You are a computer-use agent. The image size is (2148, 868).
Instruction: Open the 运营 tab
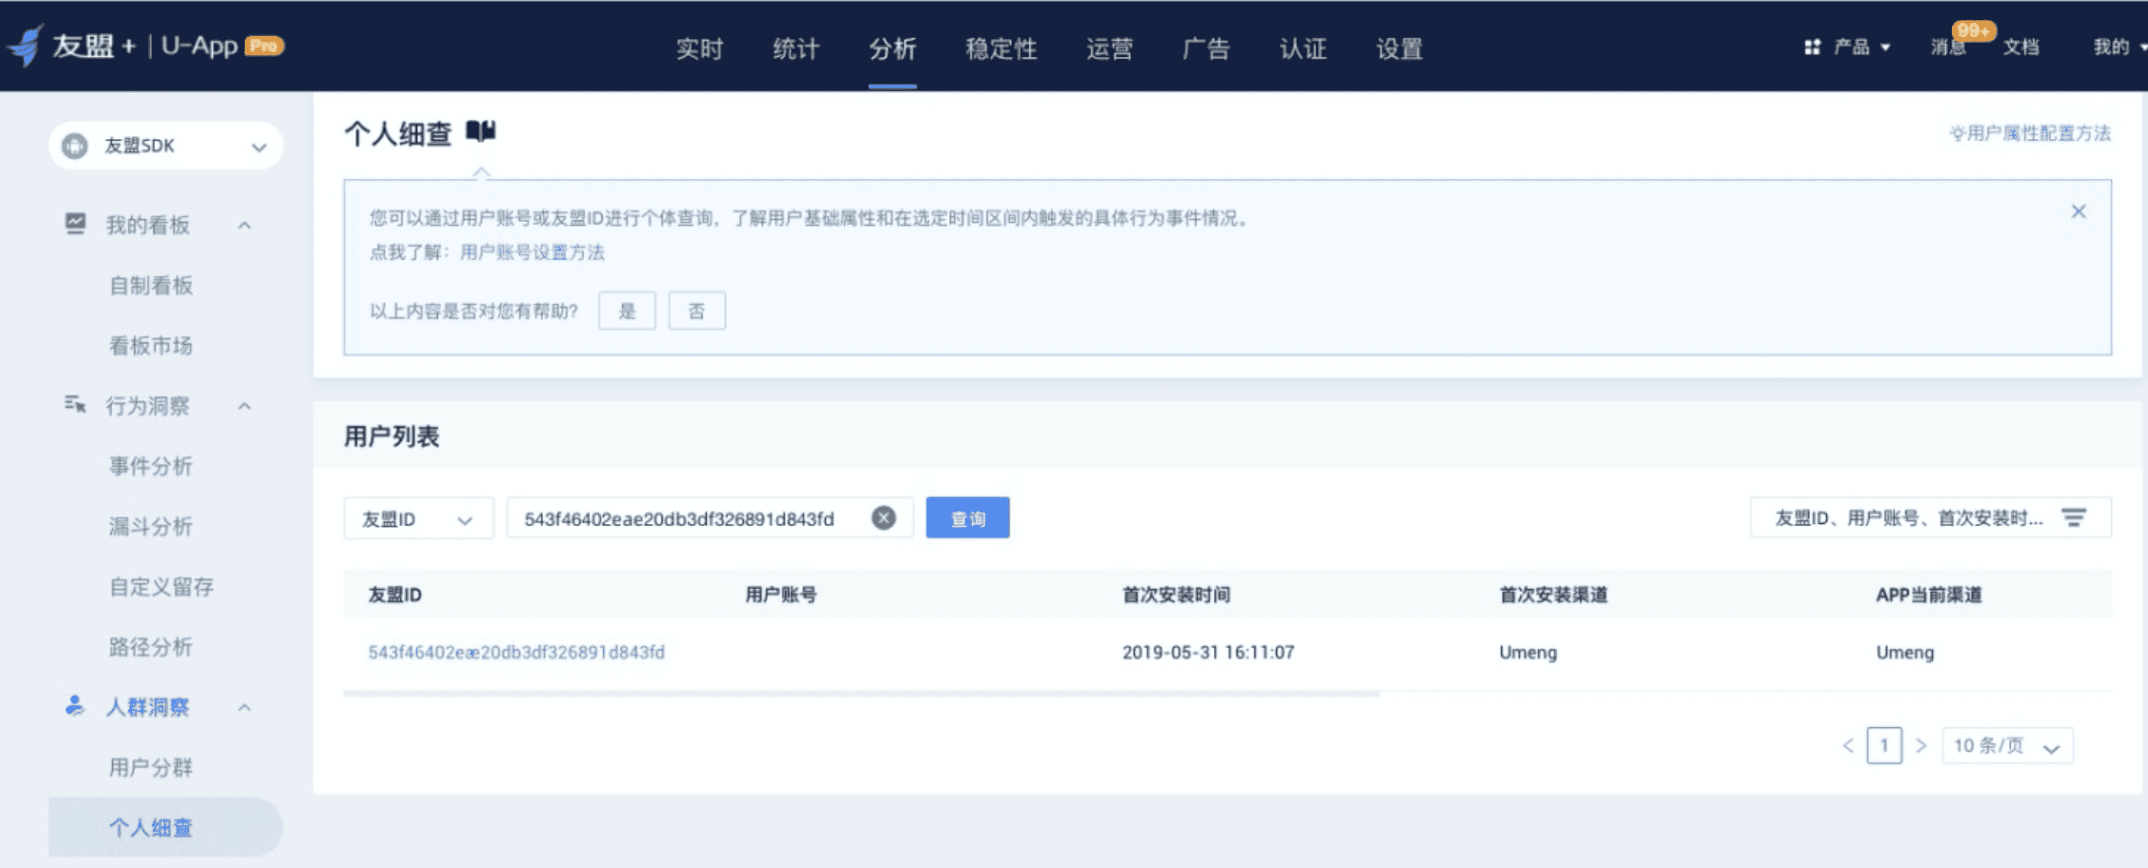click(1109, 48)
